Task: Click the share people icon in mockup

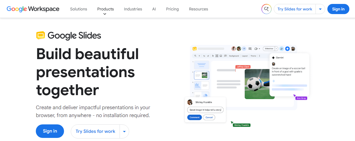Action: [x=281, y=49]
